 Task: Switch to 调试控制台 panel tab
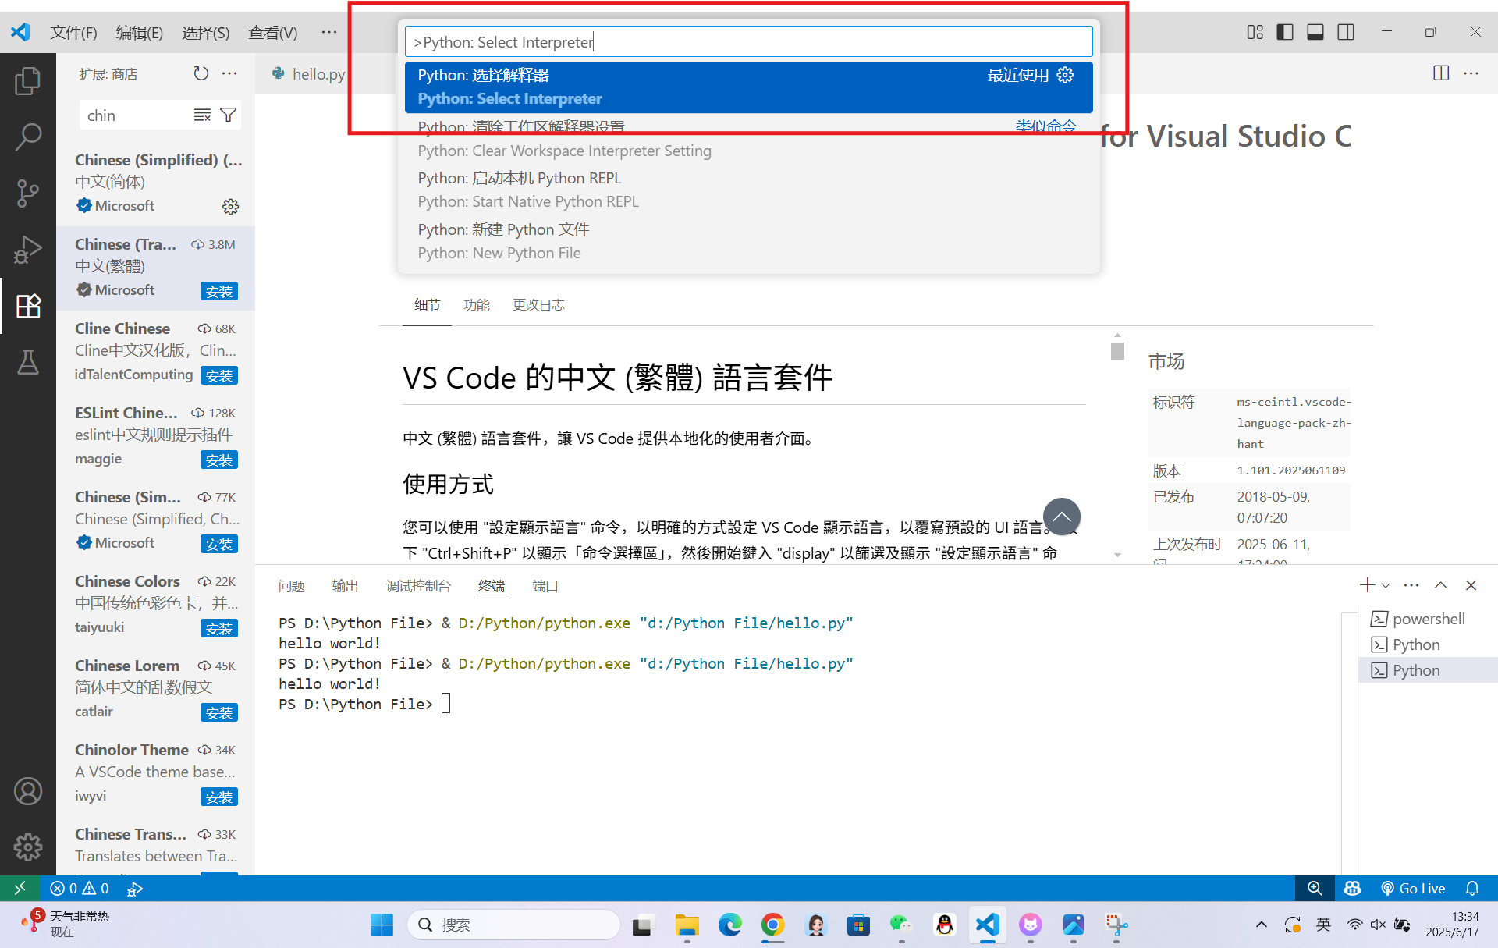click(x=418, y=586)
